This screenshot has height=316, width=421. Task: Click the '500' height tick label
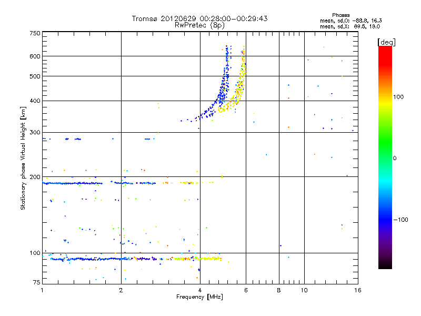pyautogui.click(x=35, y=76)
